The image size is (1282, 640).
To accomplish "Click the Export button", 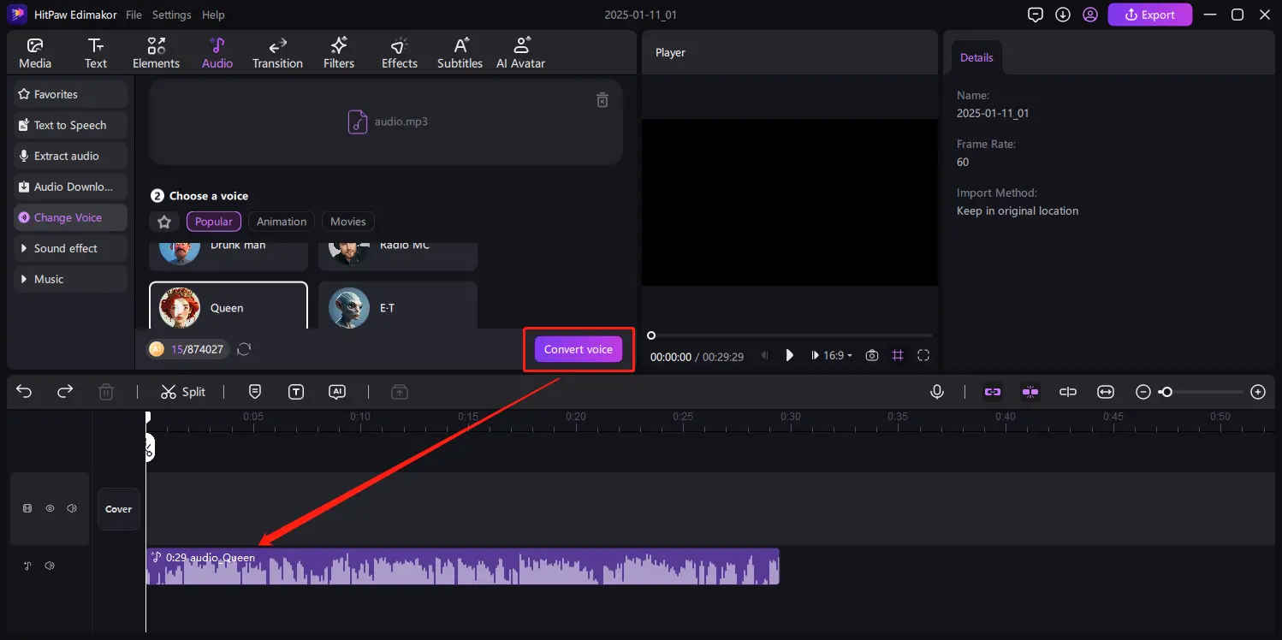I will pyautogui.click(x=1149, y=15).
